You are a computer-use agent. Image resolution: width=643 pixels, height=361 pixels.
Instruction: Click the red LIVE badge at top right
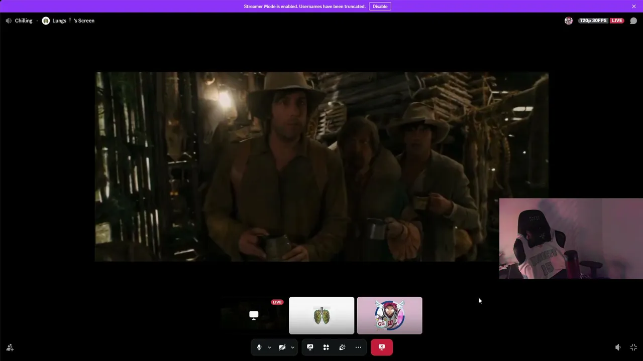point(617,21)
